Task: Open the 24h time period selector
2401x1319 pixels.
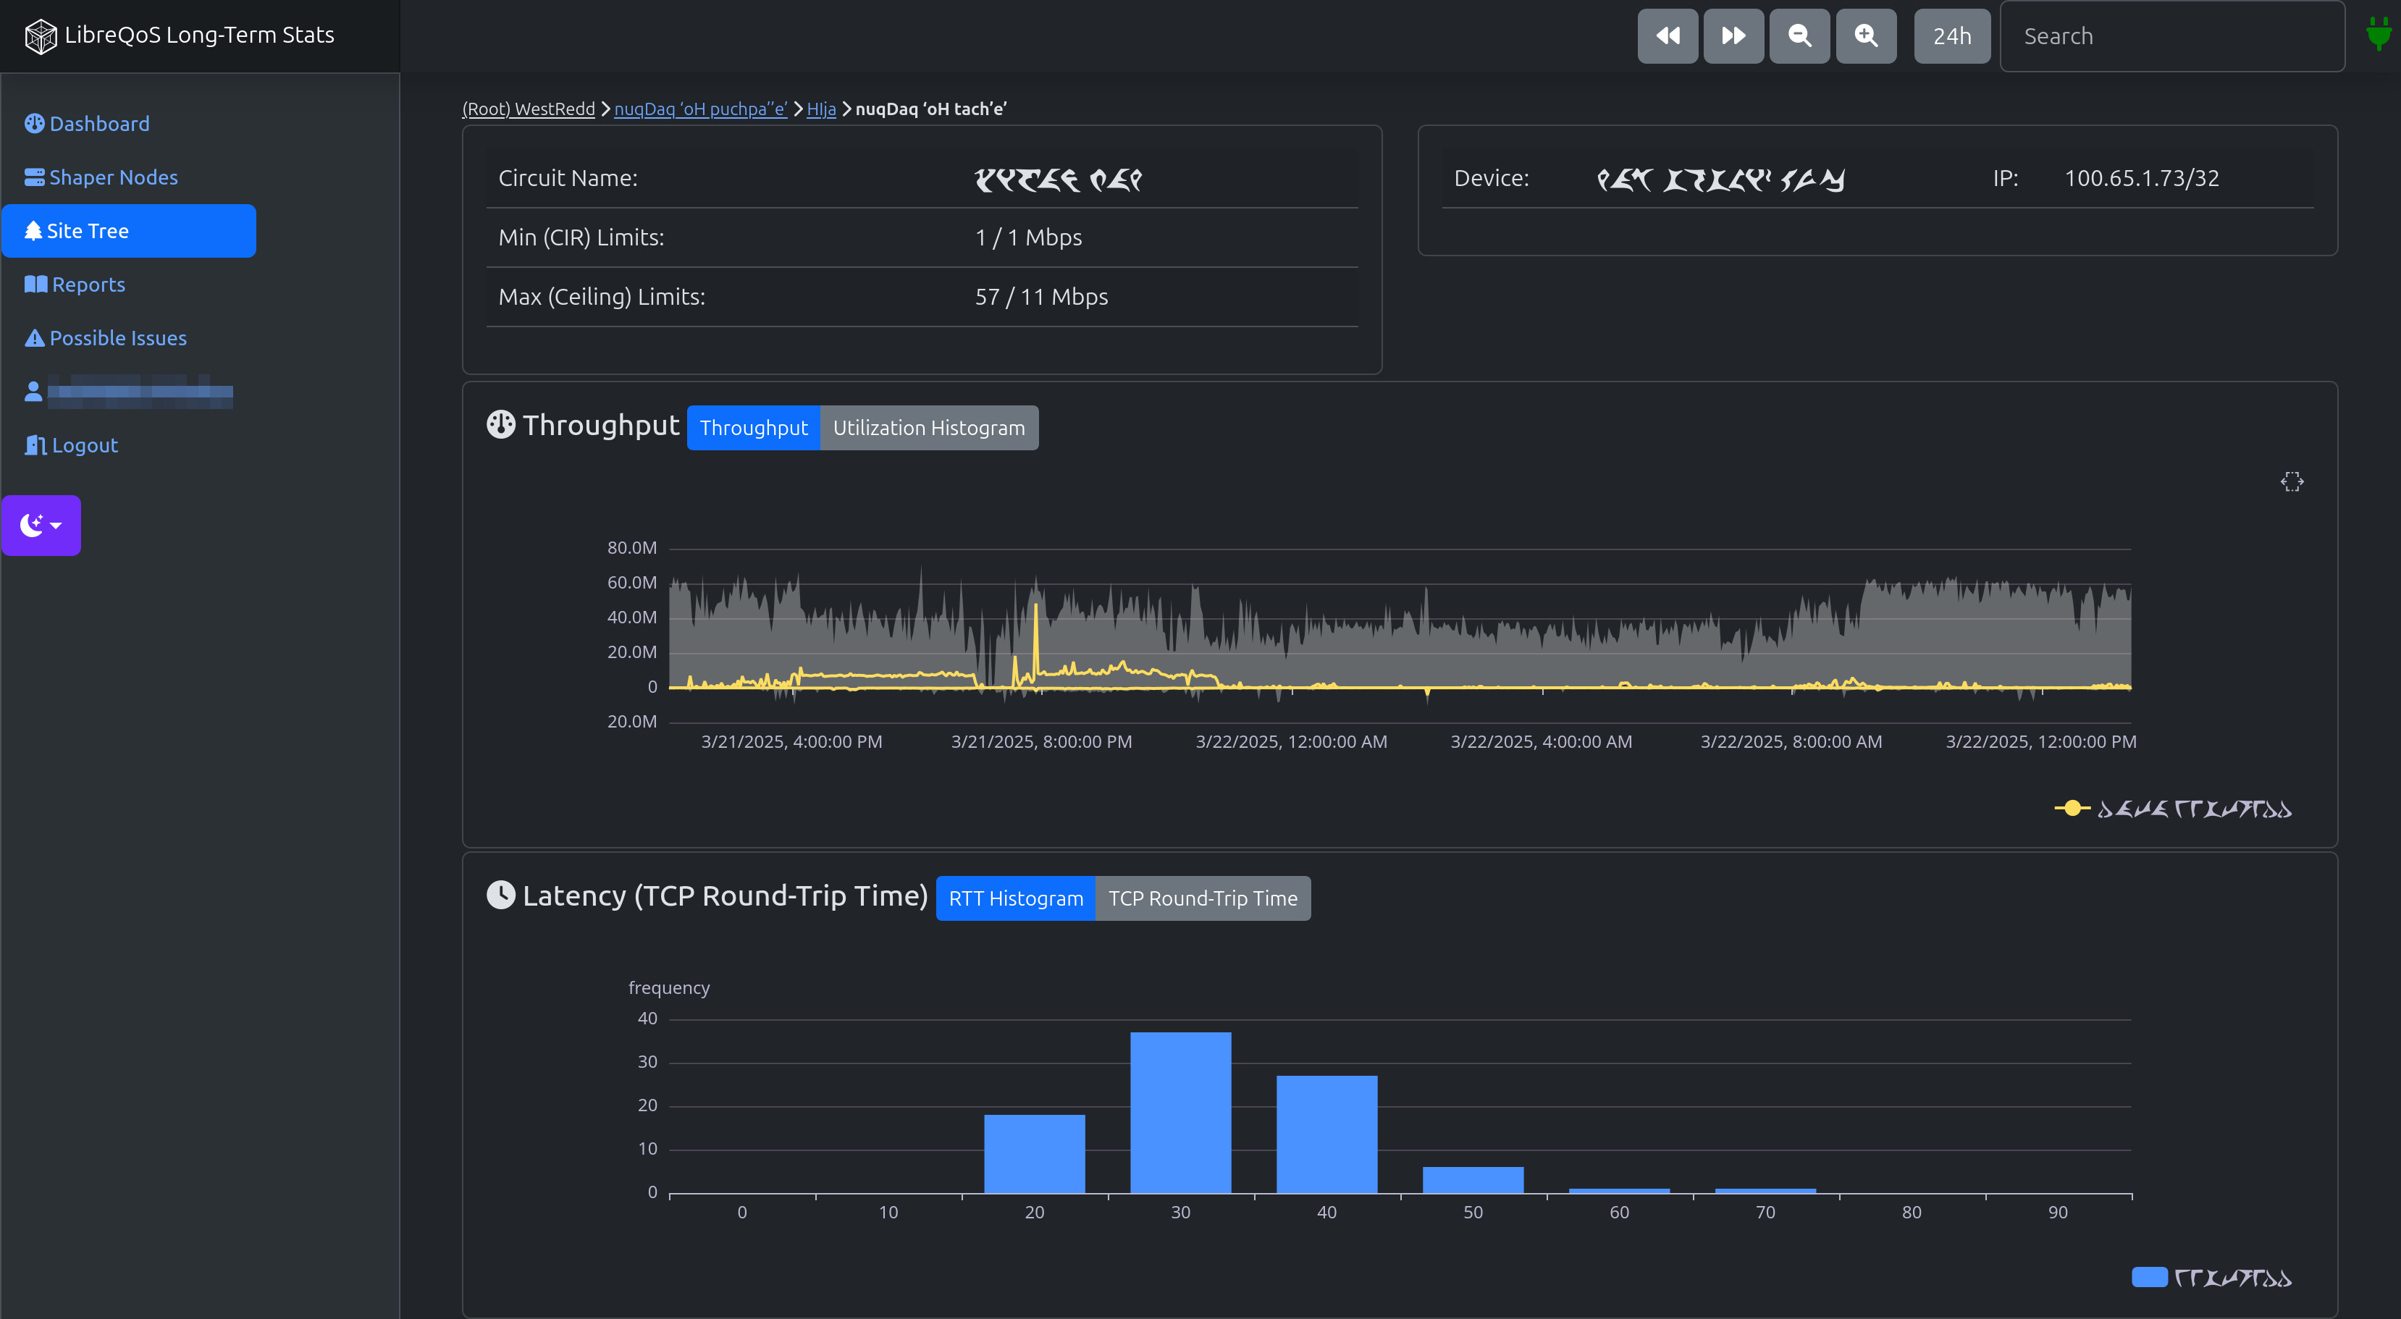Action: coord(1951,36)
